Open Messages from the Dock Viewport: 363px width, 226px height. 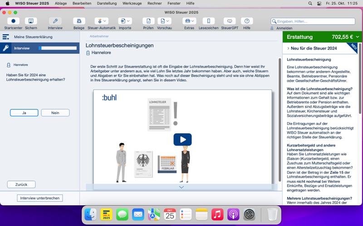coord(122,214)
